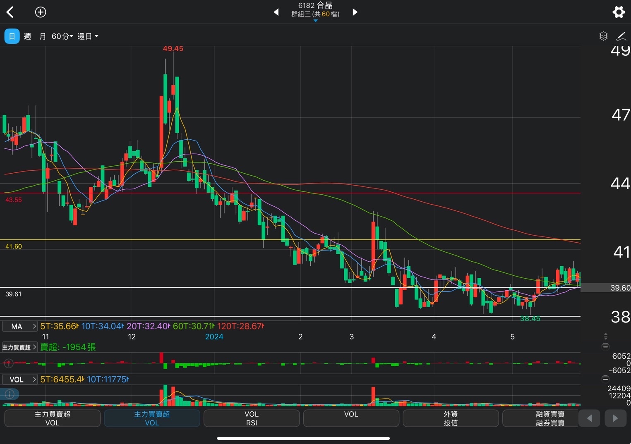
Task: Open the 還日 adjustment dropdown
Action: pos(88,36)
